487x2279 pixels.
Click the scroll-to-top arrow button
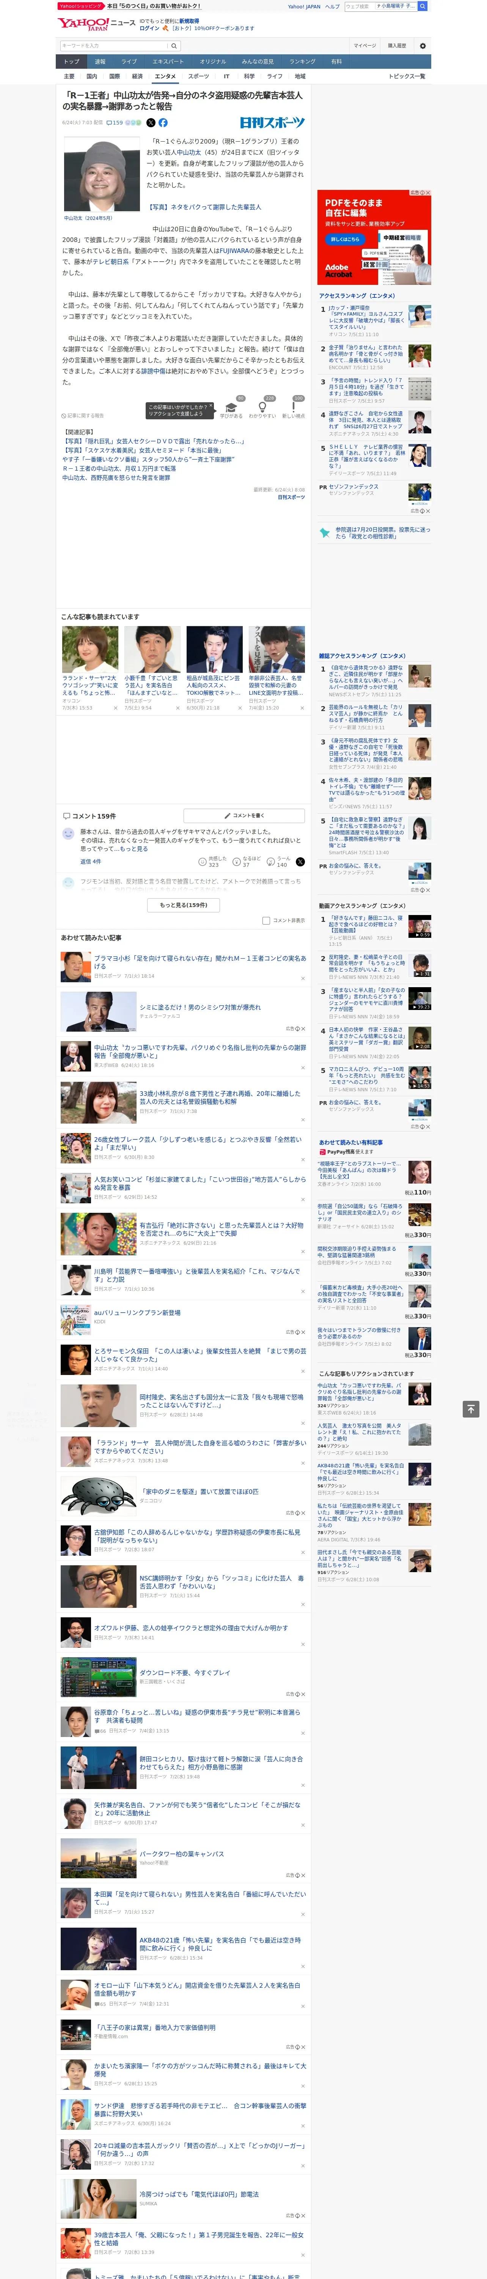point(470,1408)
